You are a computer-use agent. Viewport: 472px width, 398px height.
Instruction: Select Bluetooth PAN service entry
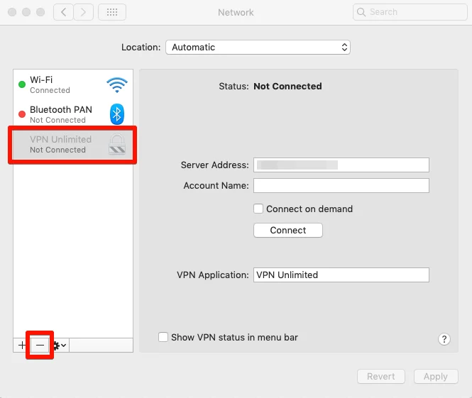click(60, 114)
